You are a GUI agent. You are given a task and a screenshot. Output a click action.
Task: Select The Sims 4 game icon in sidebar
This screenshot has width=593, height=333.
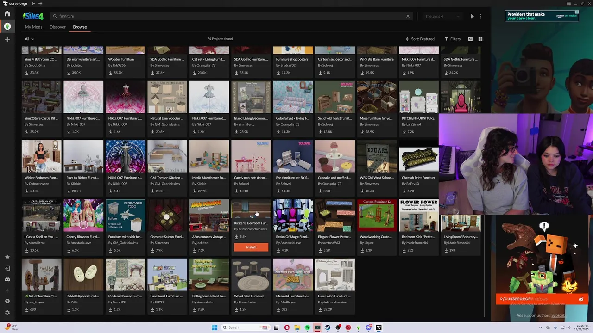pyautogui.click(x=7, y=26)
